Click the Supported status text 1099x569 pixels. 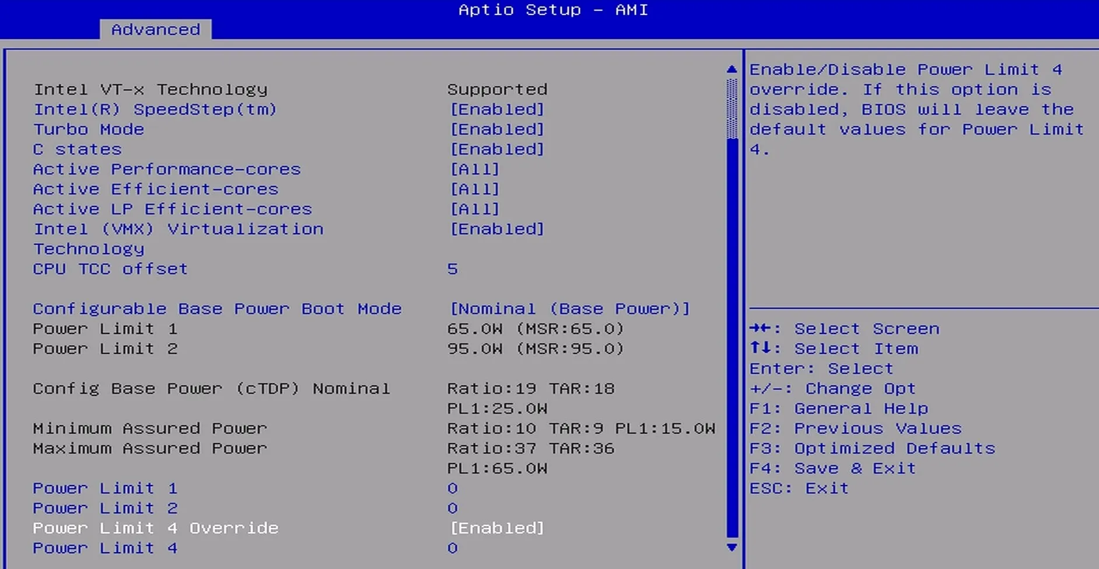pos(498,90)
